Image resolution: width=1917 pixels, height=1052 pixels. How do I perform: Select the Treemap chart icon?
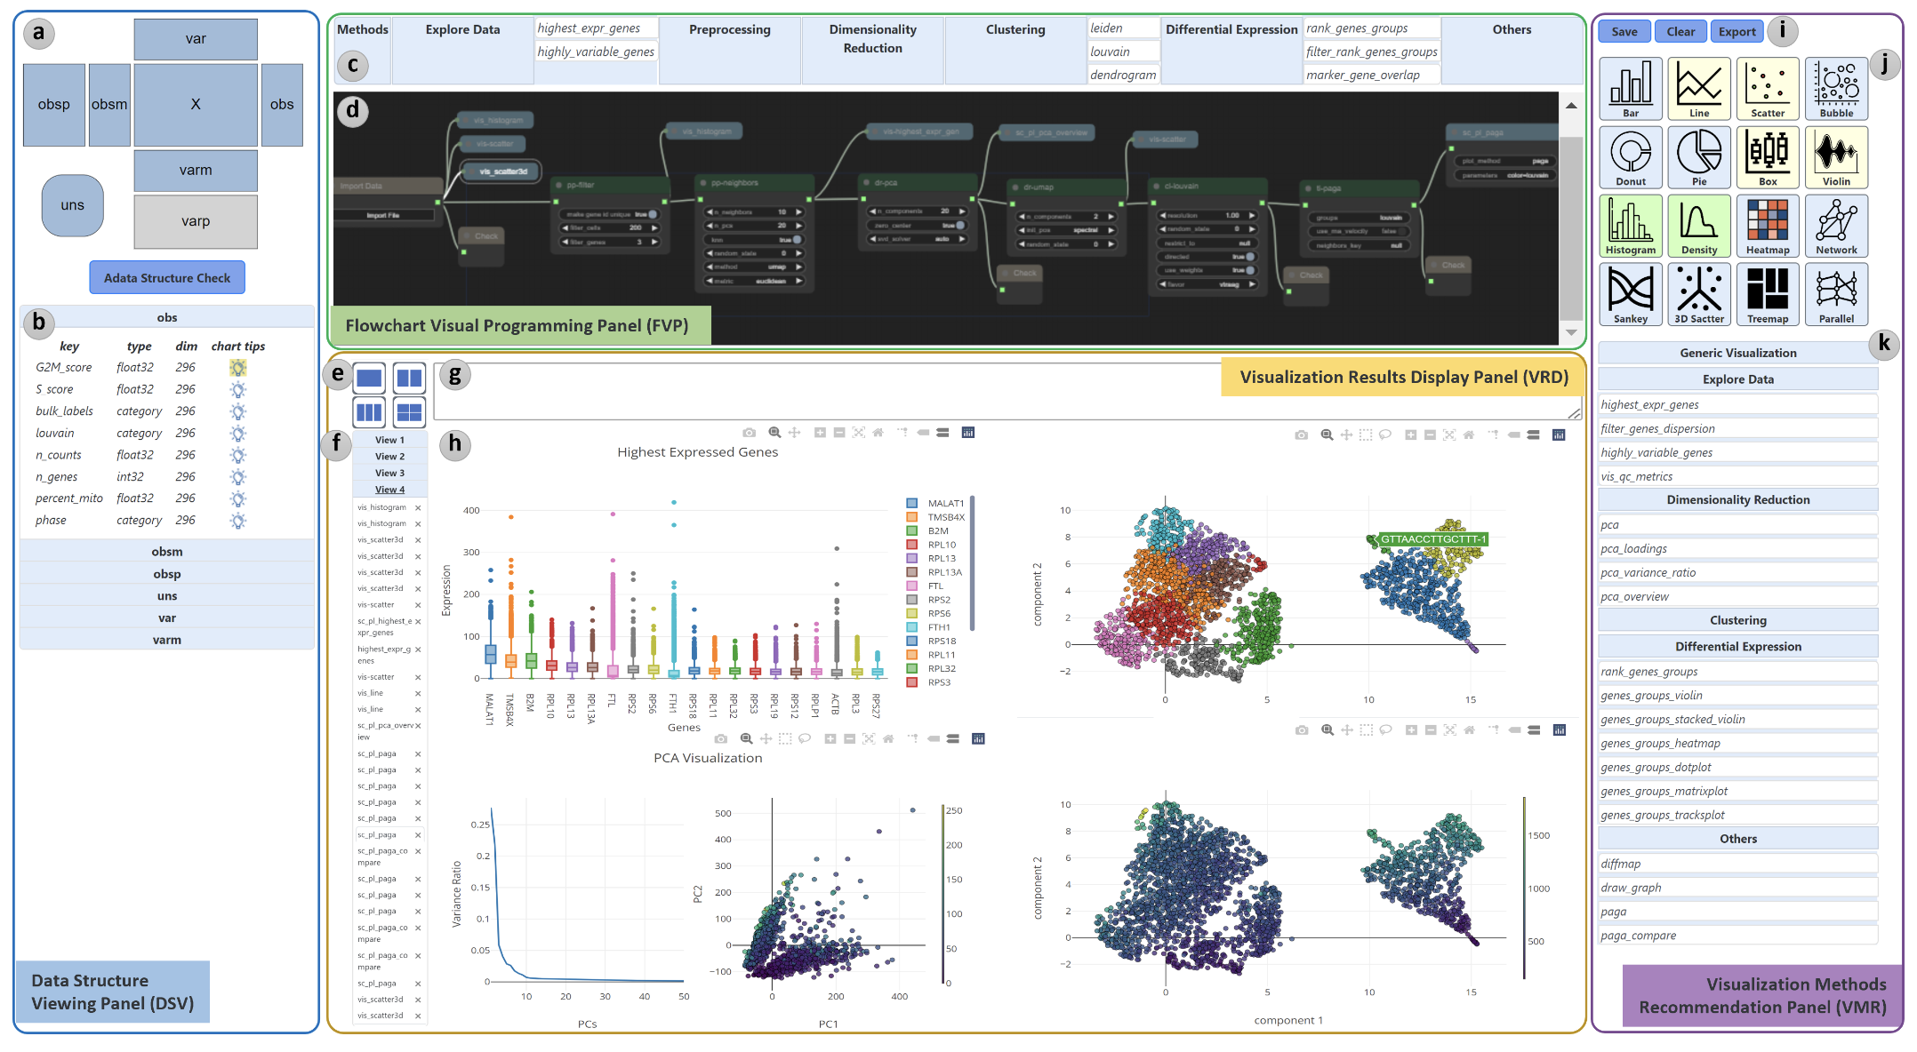pos(1767,294)
